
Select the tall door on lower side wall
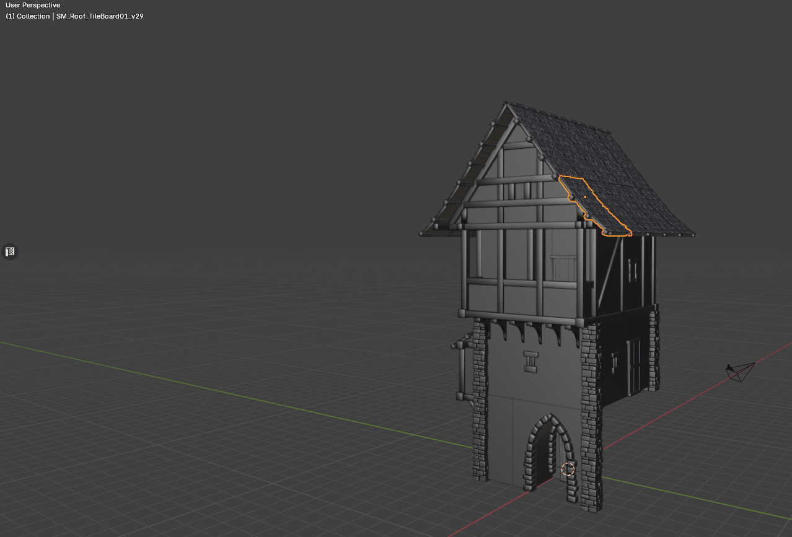[634, 367]
